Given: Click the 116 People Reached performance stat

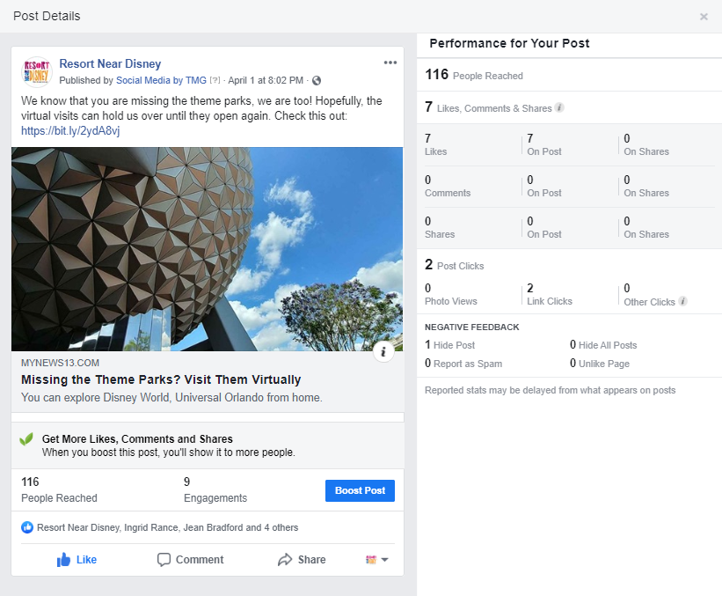Looking at the screenshot, I should (474, 75).
